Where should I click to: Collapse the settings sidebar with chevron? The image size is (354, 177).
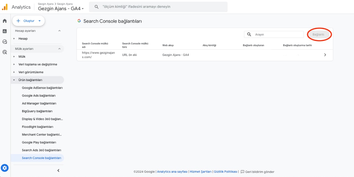coord(58,171)
